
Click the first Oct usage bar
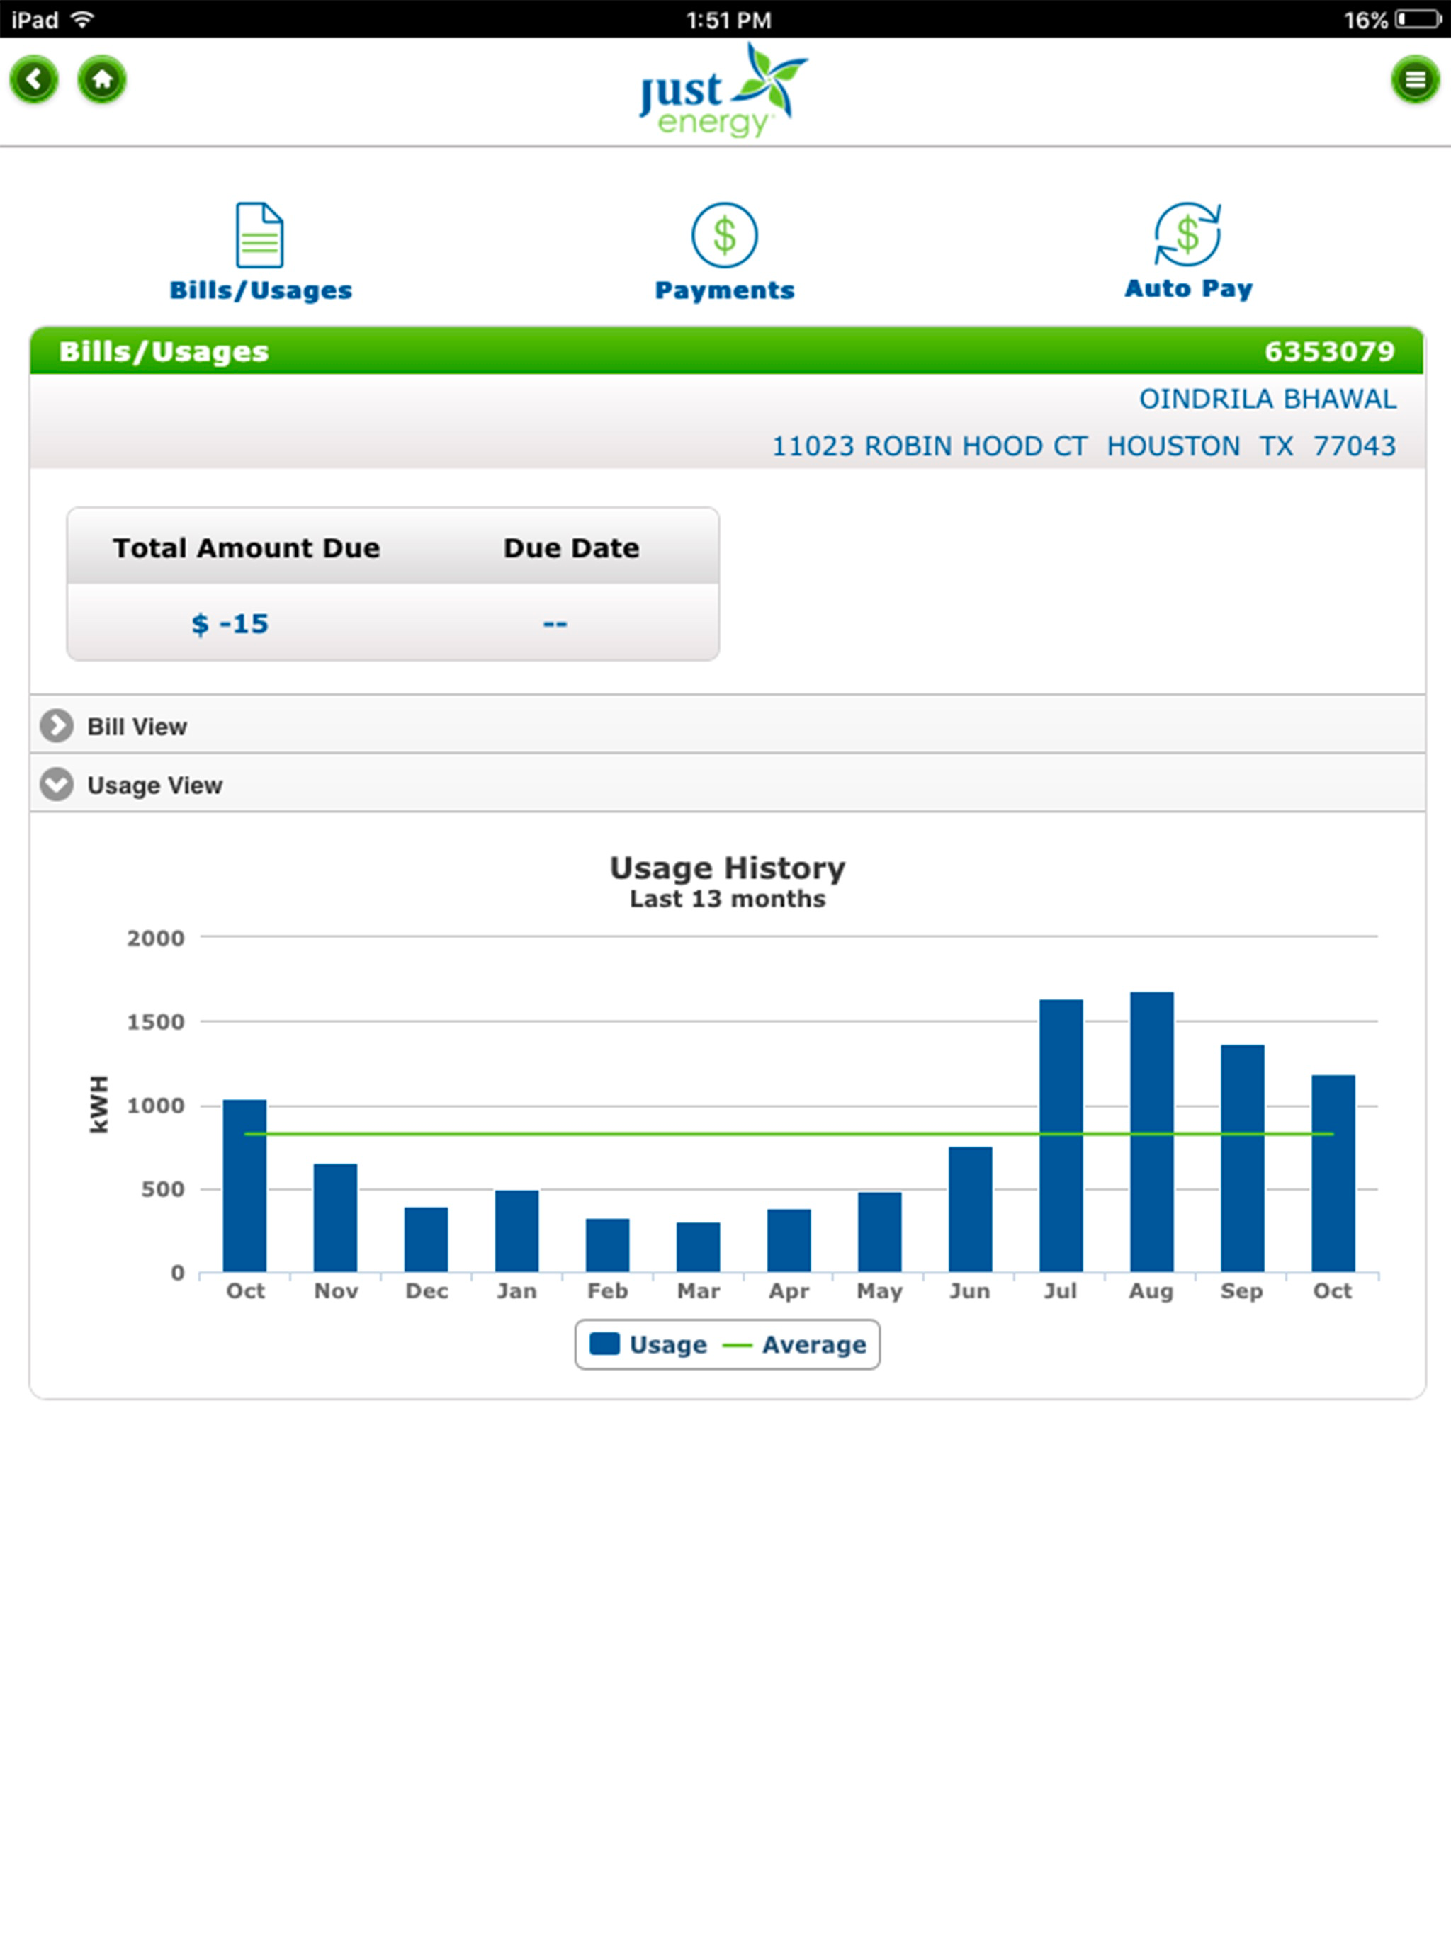point(245,1186)
